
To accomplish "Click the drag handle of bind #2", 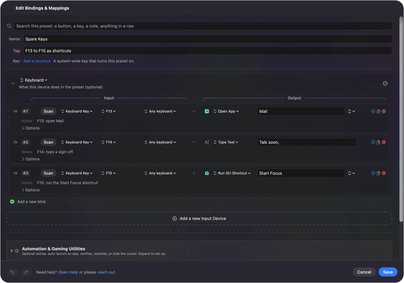I will [x=16, y=142].
